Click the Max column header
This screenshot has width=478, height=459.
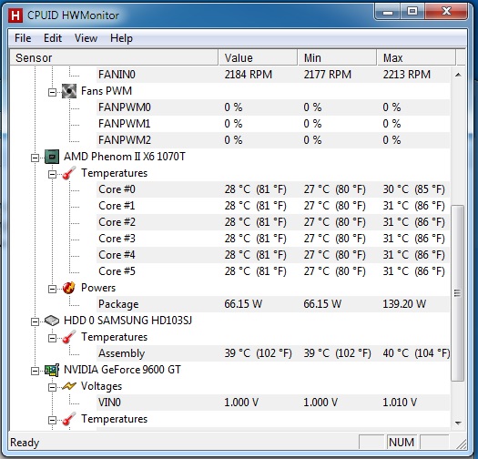coord(416,57)
